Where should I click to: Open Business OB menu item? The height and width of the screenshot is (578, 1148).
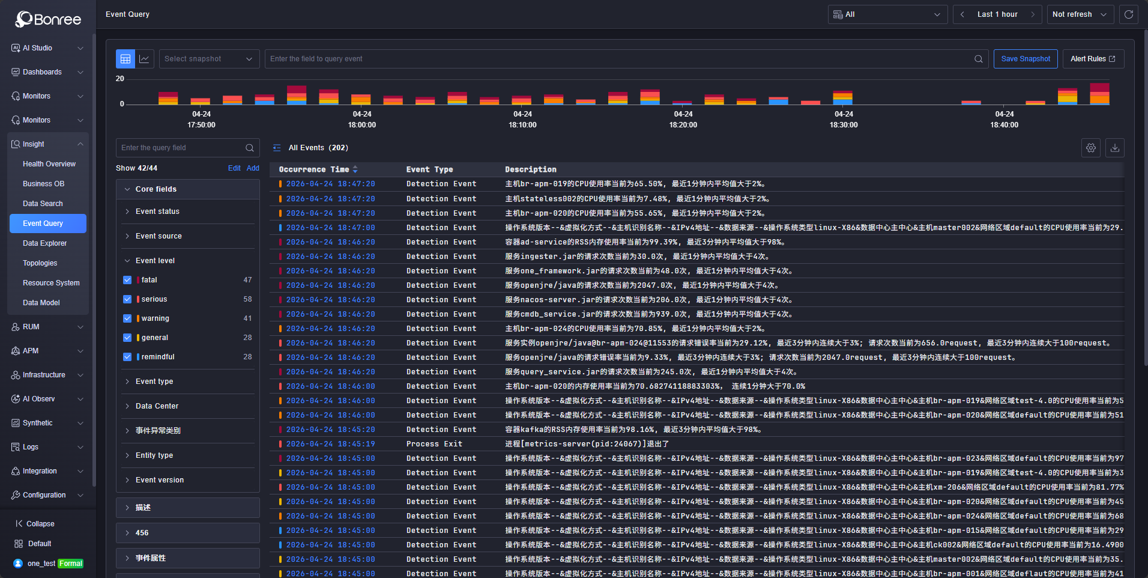(x=44, y=184)
